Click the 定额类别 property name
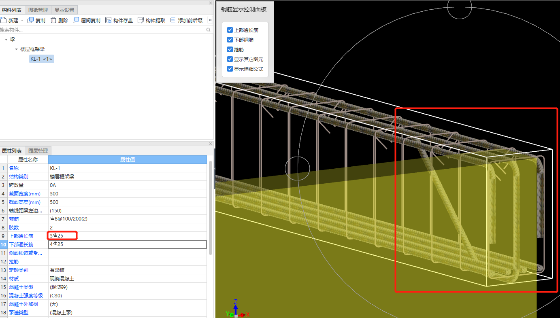The height and width of the screenshot is (318, 560). point(19,270)
